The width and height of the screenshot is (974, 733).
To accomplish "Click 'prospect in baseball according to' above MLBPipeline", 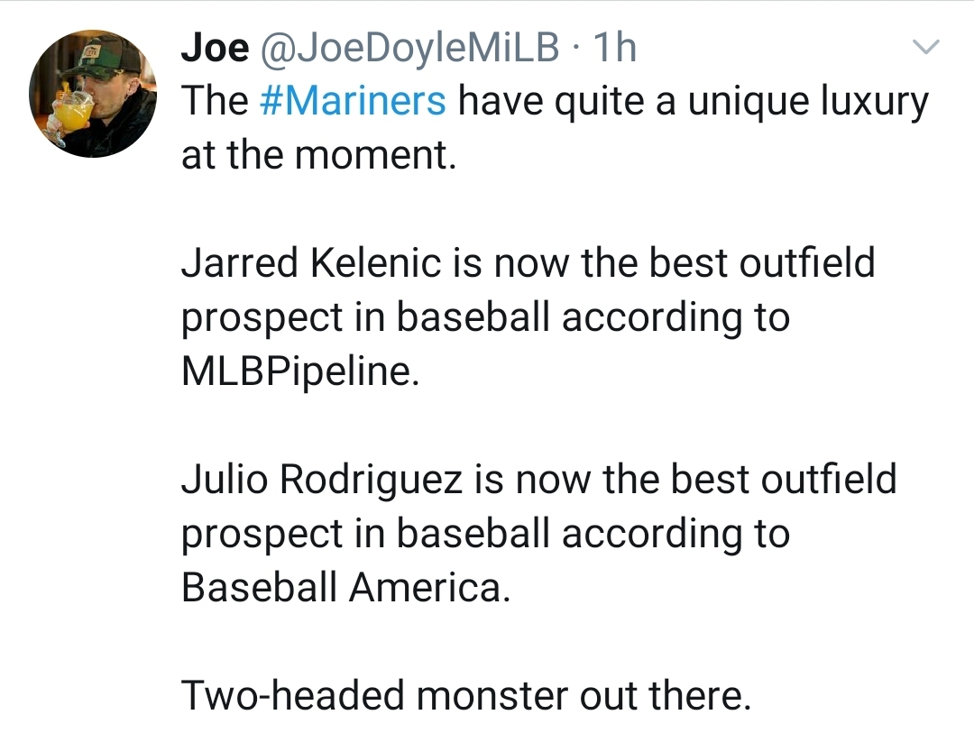I will [486, 317].
